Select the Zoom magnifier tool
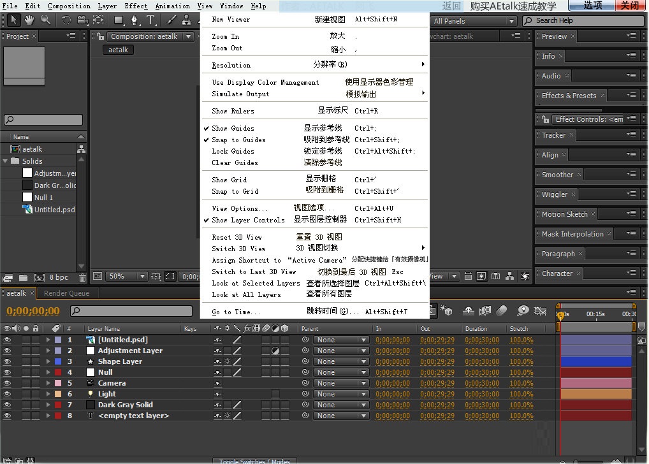The width and height of the screenshot is (649, 464). 45,20
